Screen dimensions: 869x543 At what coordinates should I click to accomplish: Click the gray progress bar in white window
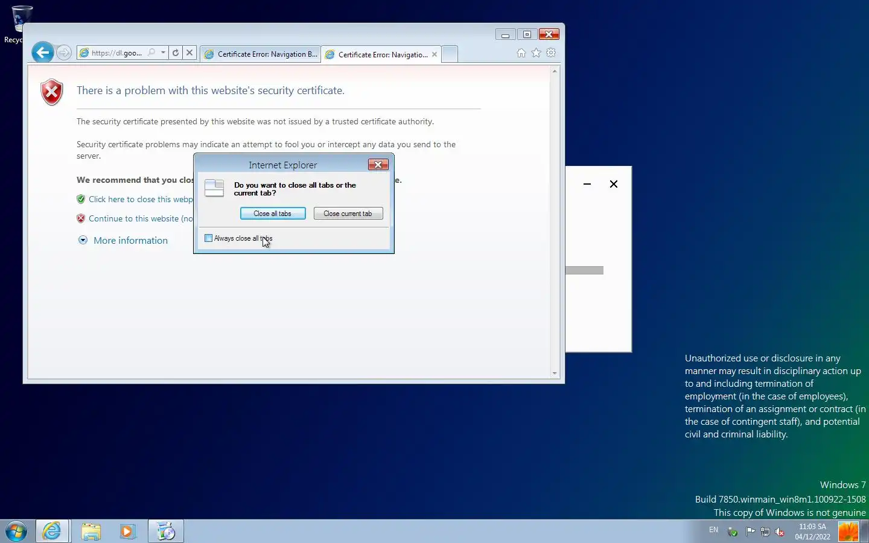pos(585,270)
